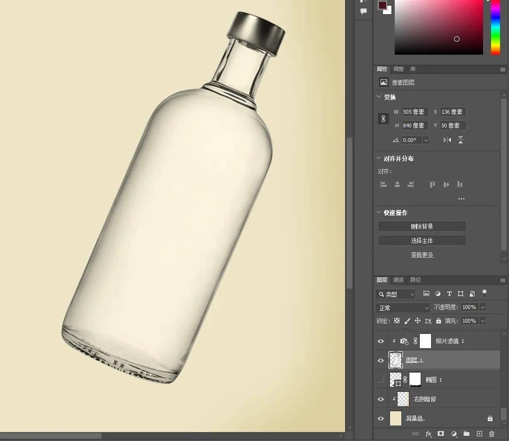Click the fx layer style icon
The width and height of the screenshot is (509, 441).
pyautogui.click(x=428, y=433)
